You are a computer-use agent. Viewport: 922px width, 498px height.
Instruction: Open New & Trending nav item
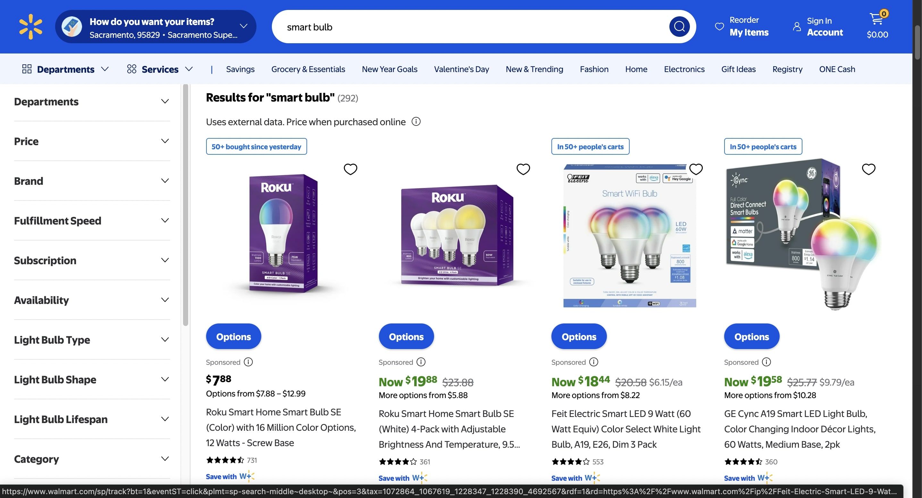click(534, 69)
